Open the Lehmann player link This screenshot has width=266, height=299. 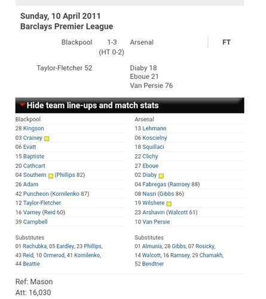pyautogui.click(x=154, y=129)
